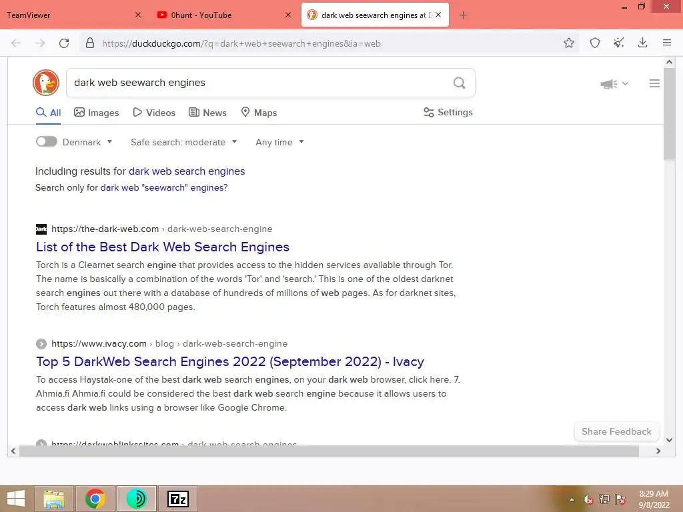683x512 pixels.
Task: Open the browser hamburger menu
Action: point(667,43)
